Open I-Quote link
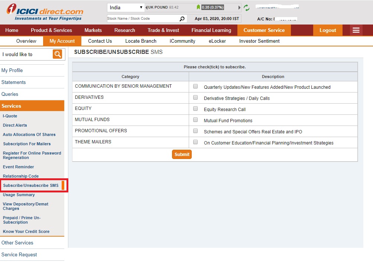The height and width of the screenshot is (263, 373). point(10,116)
